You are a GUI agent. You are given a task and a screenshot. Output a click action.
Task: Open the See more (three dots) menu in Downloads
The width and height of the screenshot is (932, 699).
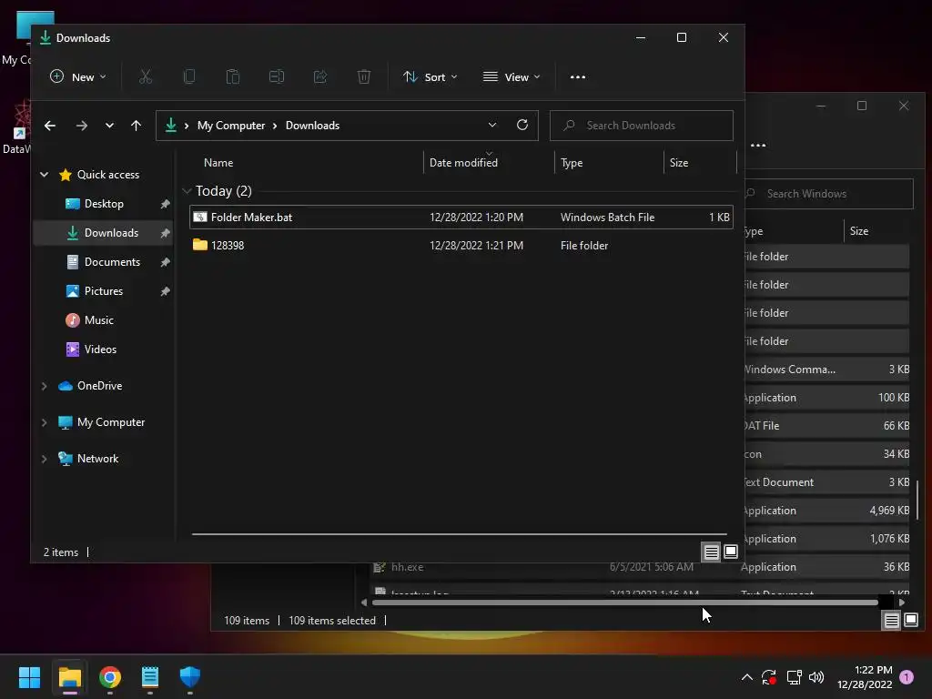tap(578, 76)
